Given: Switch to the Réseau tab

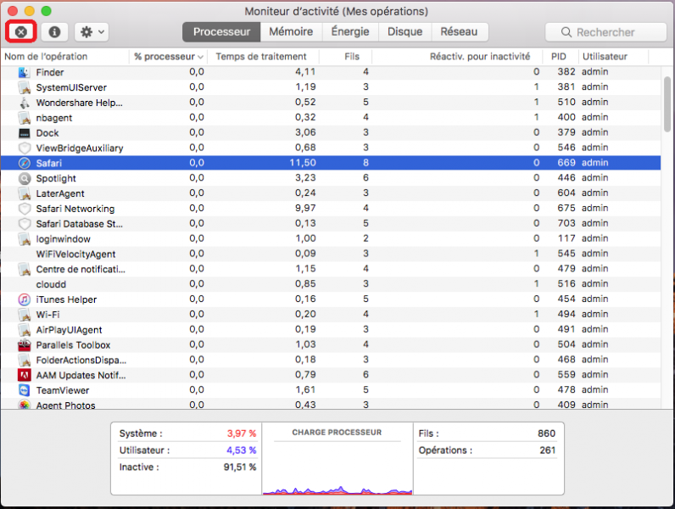Looking at the screenshot, I should point(459,32).
